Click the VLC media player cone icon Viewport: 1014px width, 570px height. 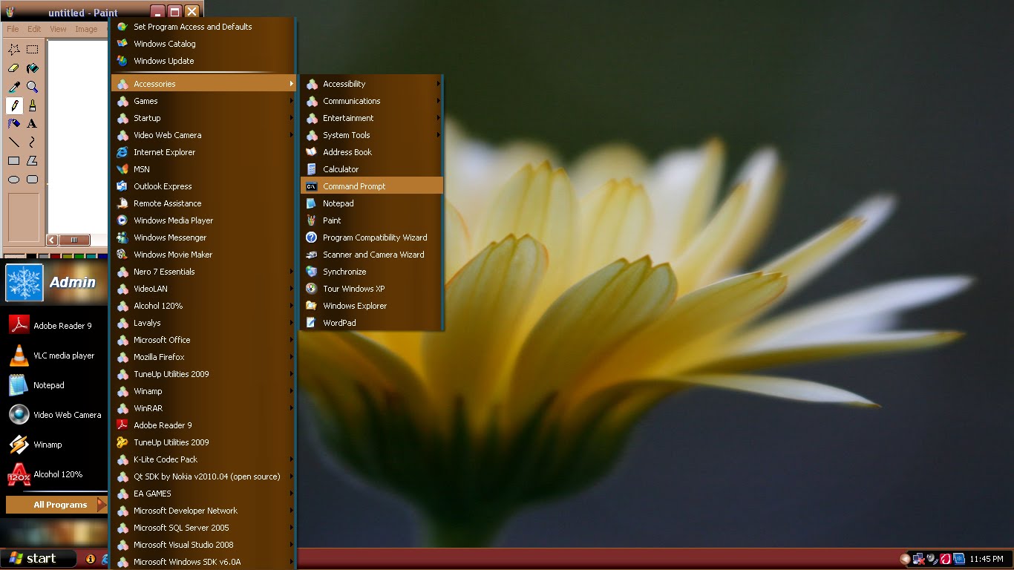point(19,356)
